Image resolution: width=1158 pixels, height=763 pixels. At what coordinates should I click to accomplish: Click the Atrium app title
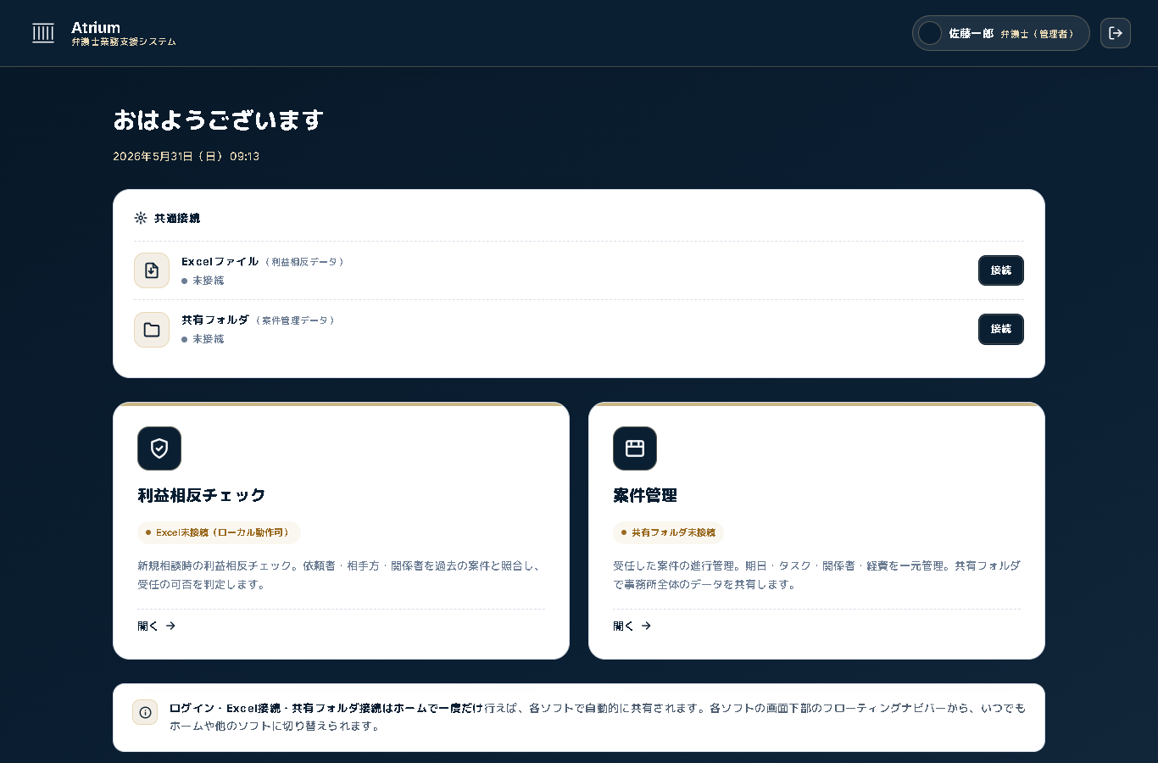point(96,27)
